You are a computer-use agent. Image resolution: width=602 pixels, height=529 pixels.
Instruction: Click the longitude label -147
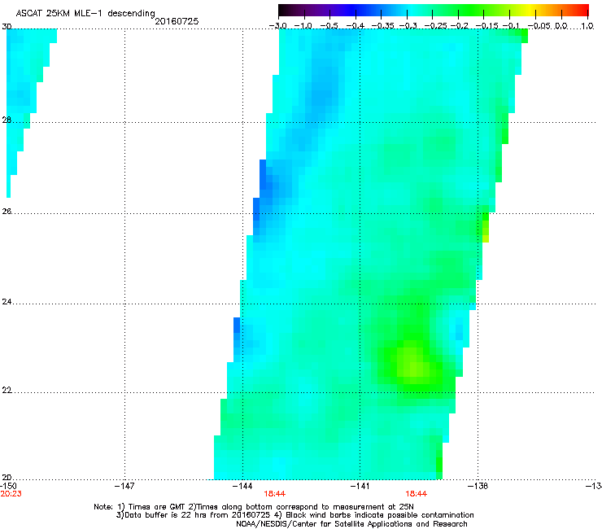coord(124,486)
